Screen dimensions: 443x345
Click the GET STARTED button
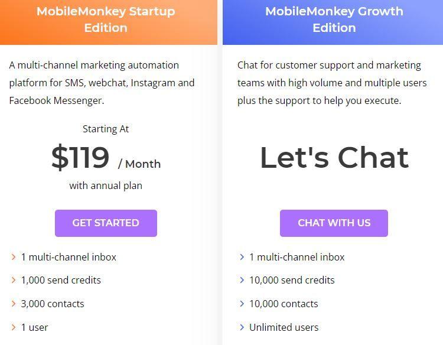[106, 223]
